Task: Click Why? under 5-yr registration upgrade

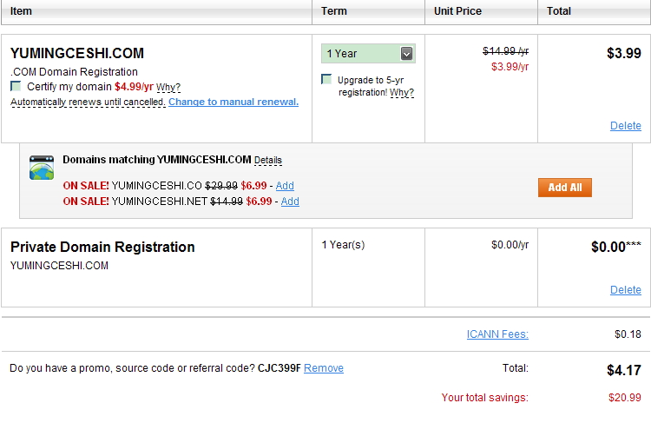Action: tap(402, 92)
